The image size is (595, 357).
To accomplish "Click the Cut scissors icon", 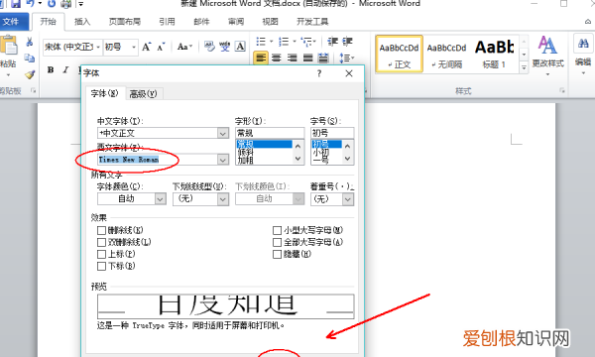I will (x=29, y=42).
